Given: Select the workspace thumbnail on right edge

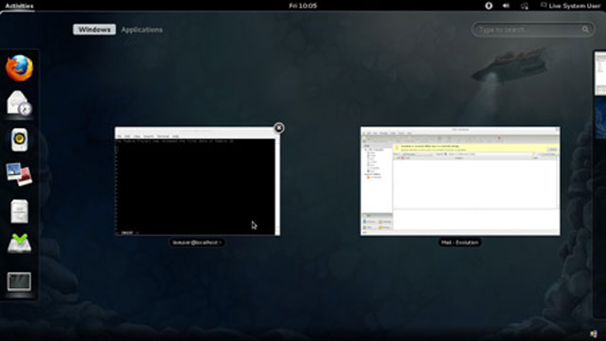Looking at the screenshot, I should (599, 74).
